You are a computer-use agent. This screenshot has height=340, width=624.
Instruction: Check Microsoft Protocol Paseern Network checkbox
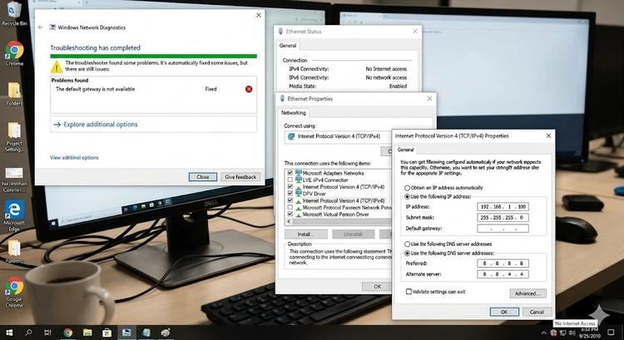[290, 207]
